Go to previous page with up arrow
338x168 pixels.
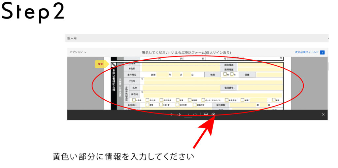(171, 115)
